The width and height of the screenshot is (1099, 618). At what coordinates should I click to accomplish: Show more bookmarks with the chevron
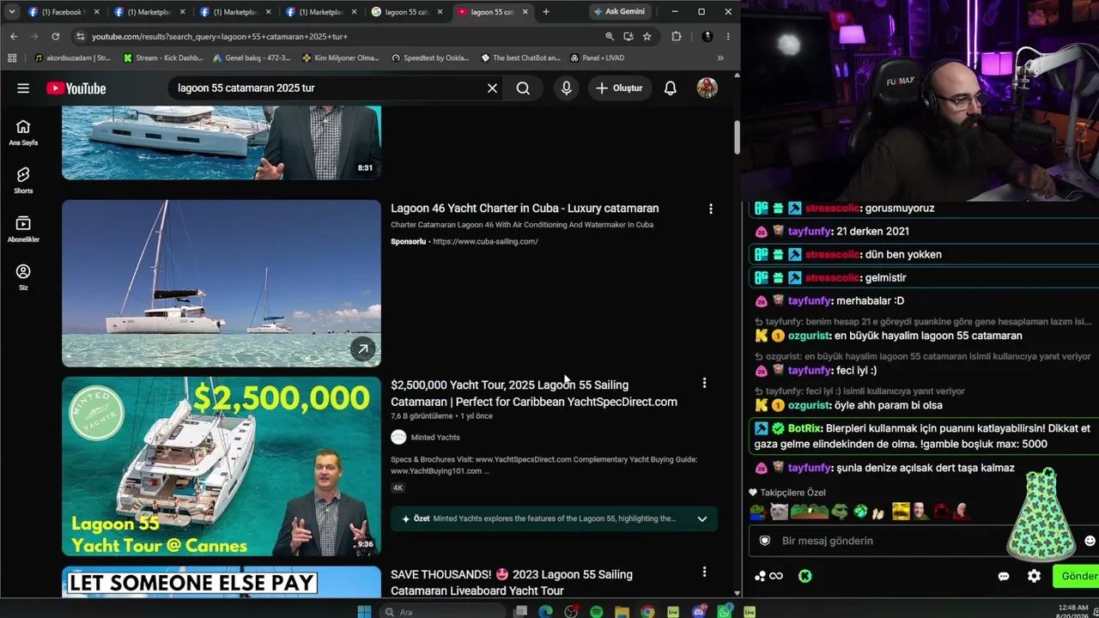click(720, 58)
